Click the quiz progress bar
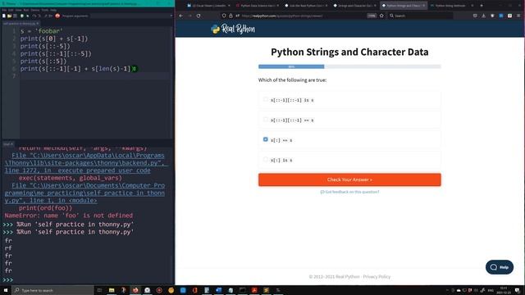The height and width of the screenshot is (295, 525). 349,66
